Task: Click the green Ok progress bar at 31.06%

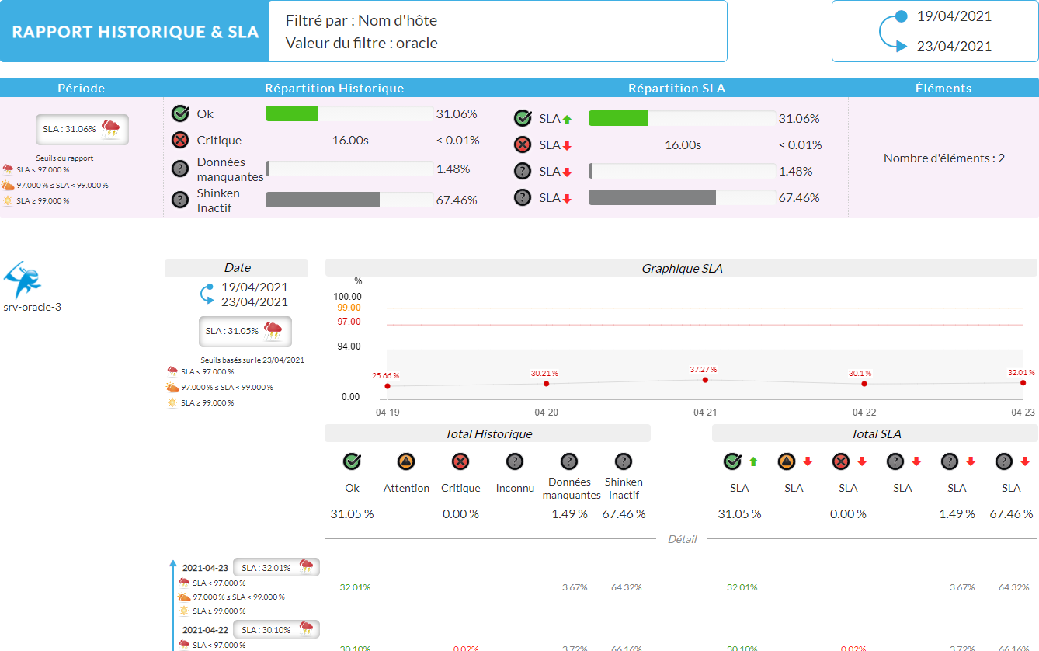Action: click(x=292, y=113)
